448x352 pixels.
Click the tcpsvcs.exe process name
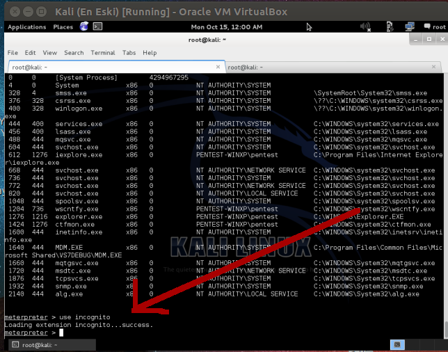pyautogui.click(x=77, y=278)
